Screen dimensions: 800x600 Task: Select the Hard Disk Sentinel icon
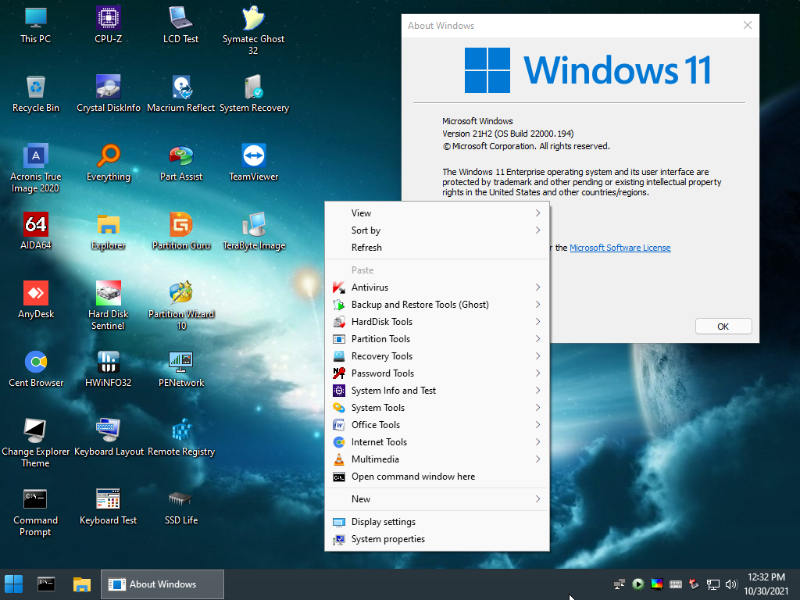tap(108, 305)
